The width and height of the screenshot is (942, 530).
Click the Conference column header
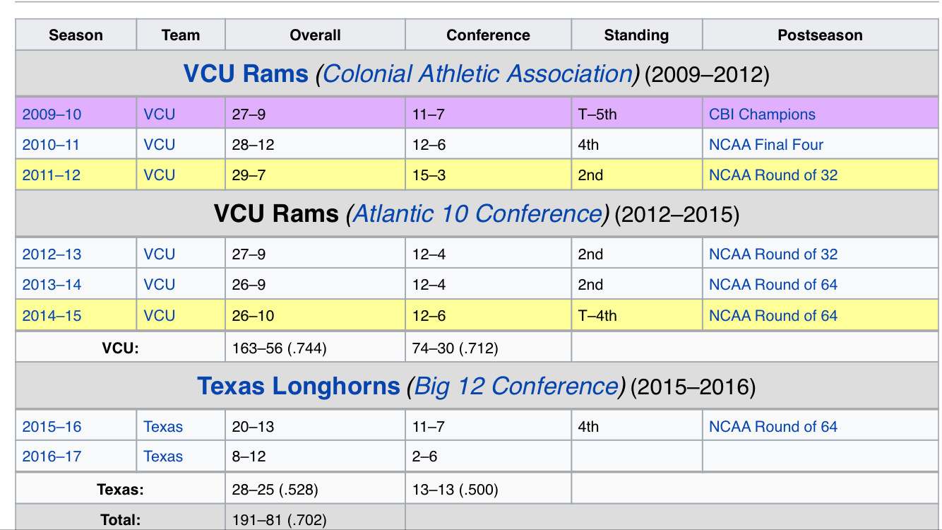click(489, 35)
